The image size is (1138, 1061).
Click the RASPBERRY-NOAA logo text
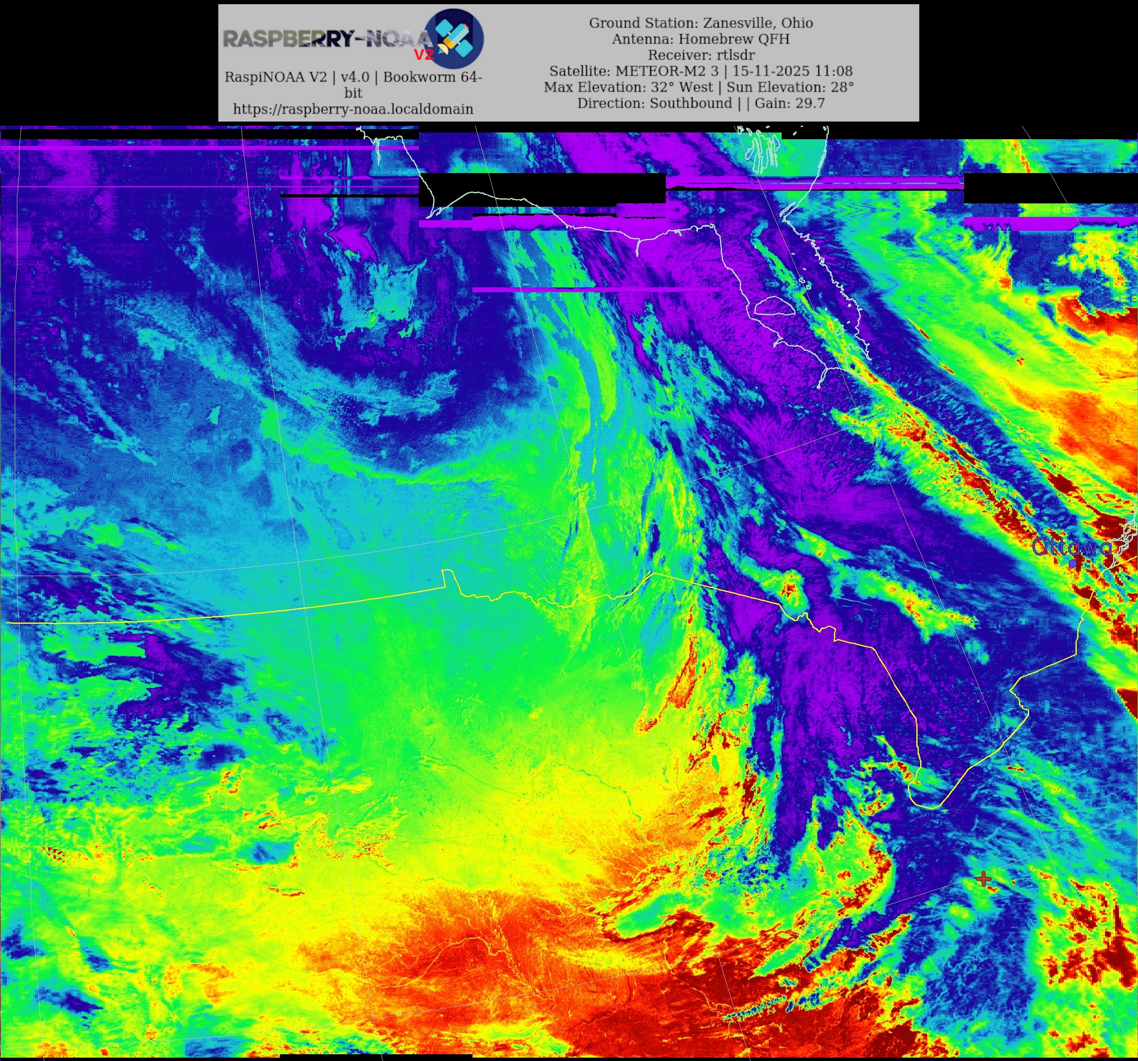[x=327, y=39]
